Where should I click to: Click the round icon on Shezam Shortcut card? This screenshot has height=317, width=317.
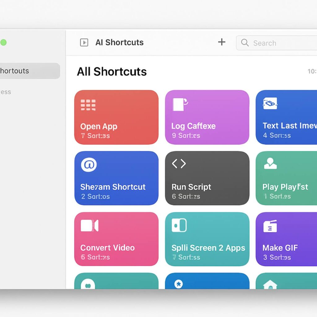click(89, 165)
